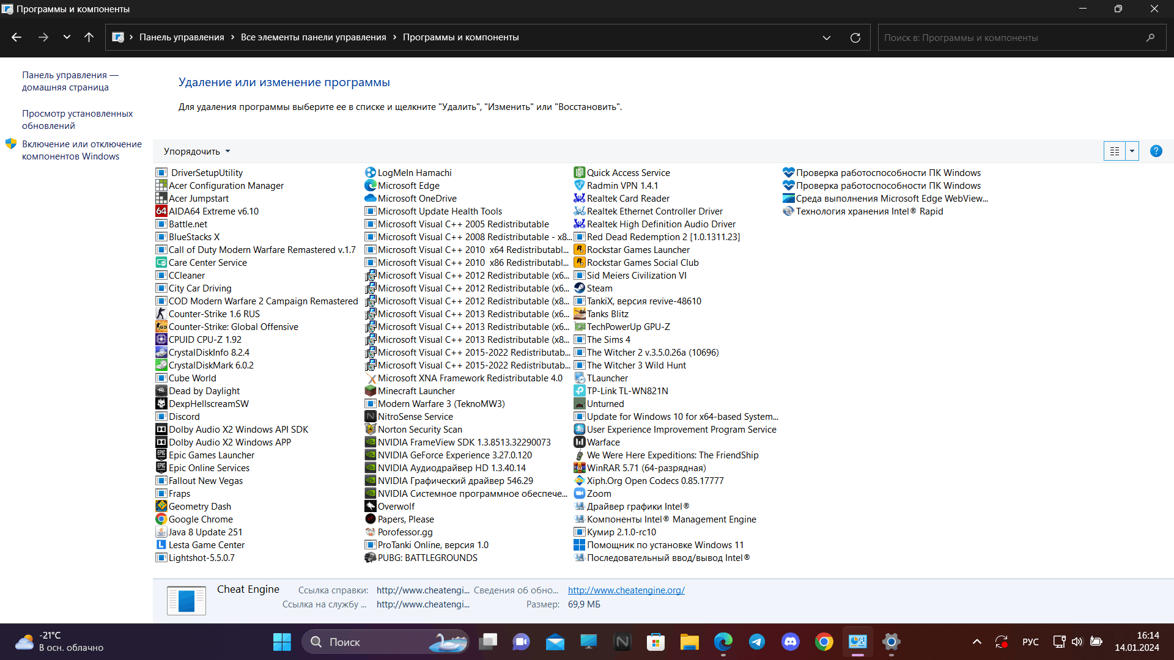
Task: Select Помощник по установке Windows 11
Action: (659, 545)
